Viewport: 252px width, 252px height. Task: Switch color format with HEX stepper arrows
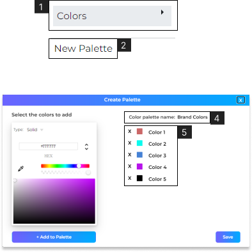(x=86, y=146)
